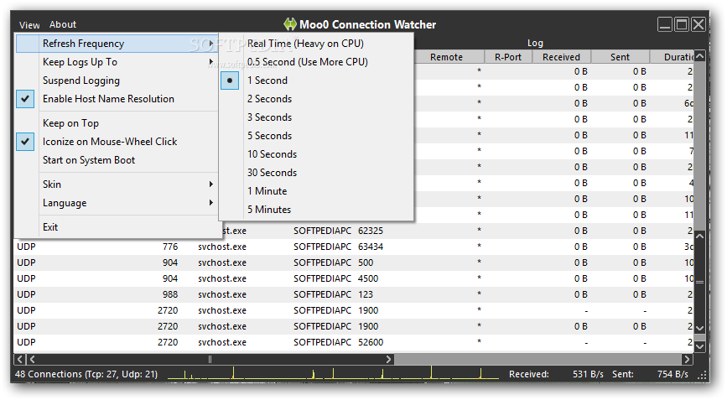The height and width of the screenshot is (400, 727).
Task: Sort by the Sent column header
Action: click(620, 57)
